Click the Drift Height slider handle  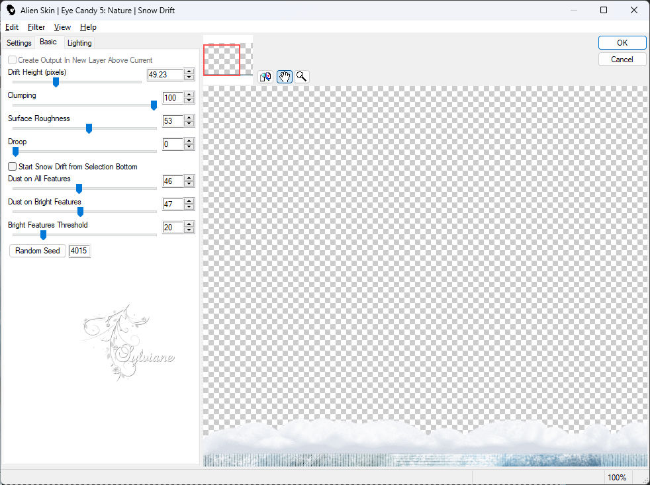pos(56,82)
